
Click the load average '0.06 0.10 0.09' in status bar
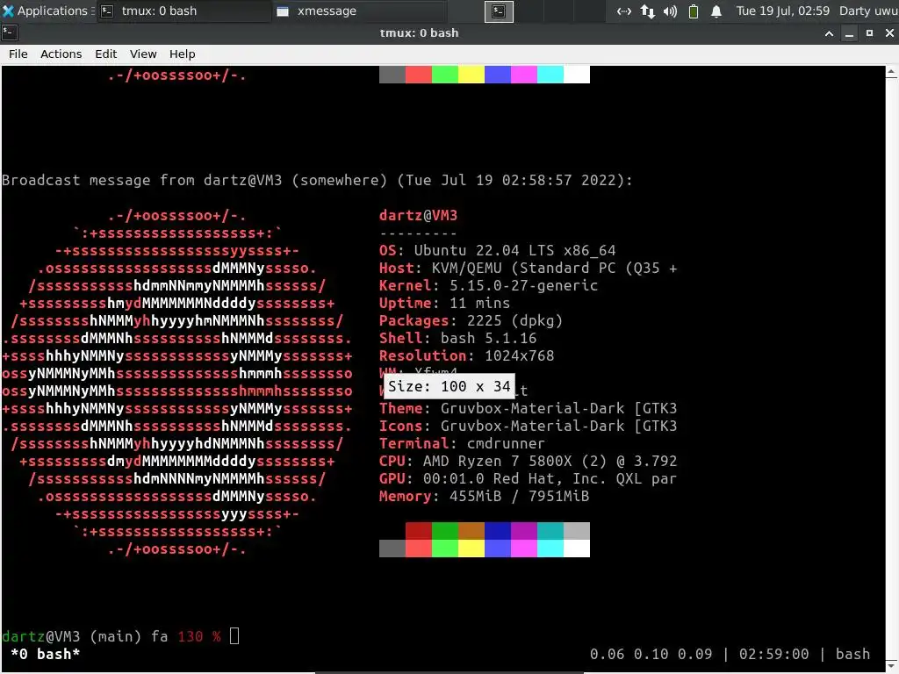(x=651, y=654)
